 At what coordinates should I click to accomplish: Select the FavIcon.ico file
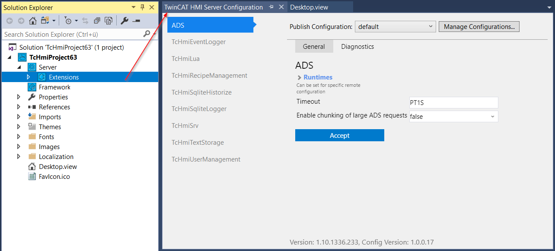point(54,176)
